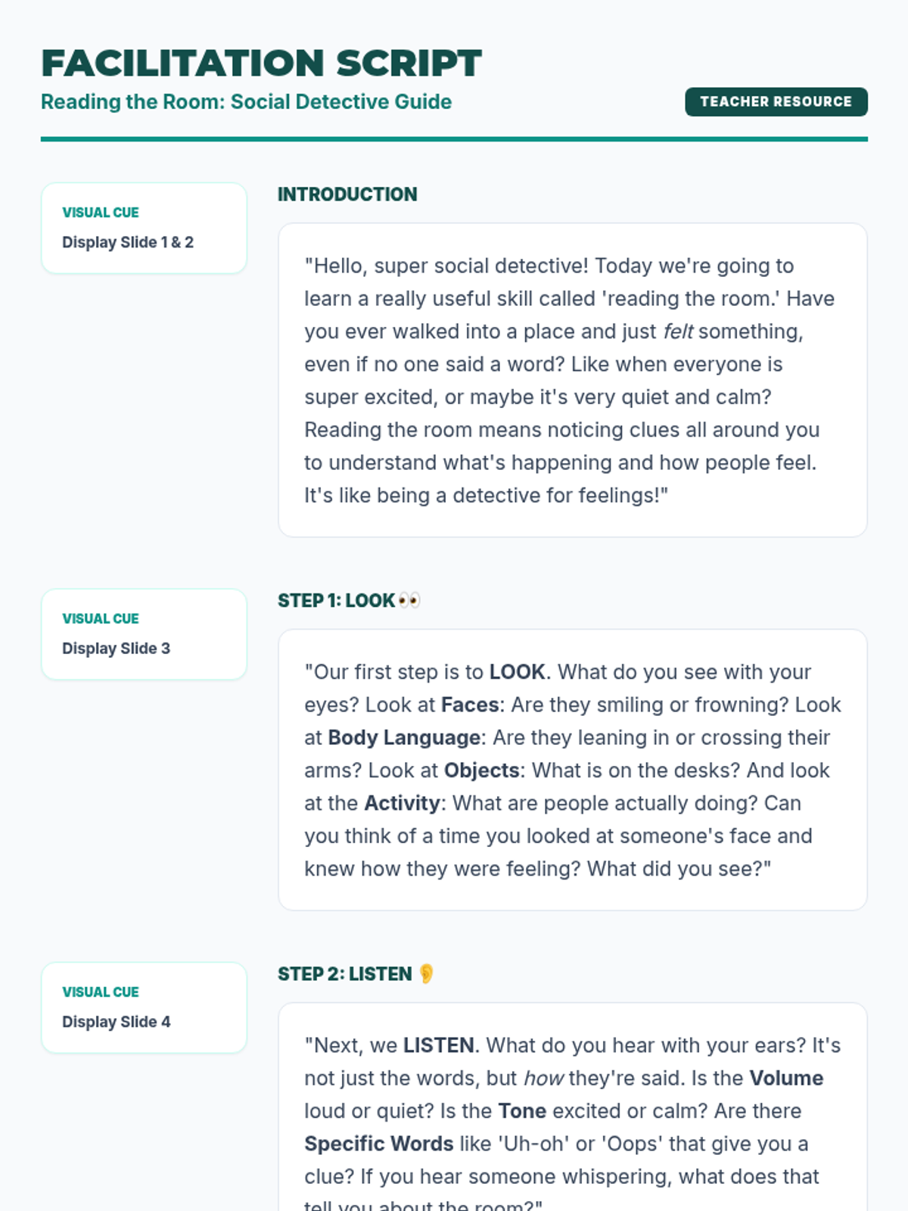
Task: Click the Look step script text box
Action: click(x=573, y=770)
